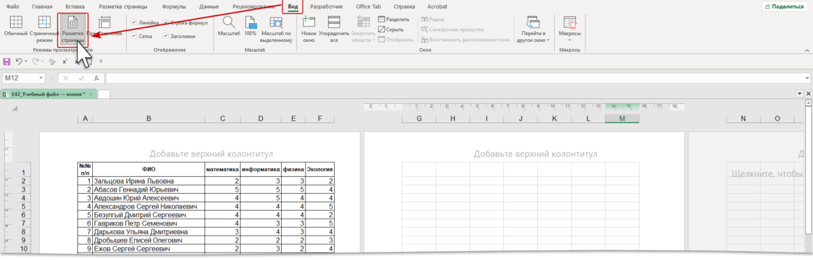The height and width of the screenshot is (260, 813).
Task: Confirm formula entry with the checkmark icon
Action: [x=82, y=79]
